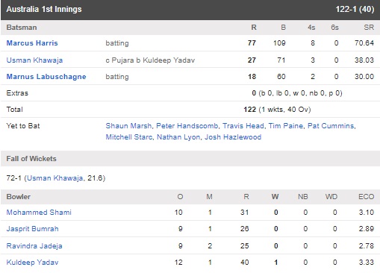Click Shaun Marsh in Yet to Bat
Image resolution: width=380 pixels, height=273 pixels.
point(128,126)
